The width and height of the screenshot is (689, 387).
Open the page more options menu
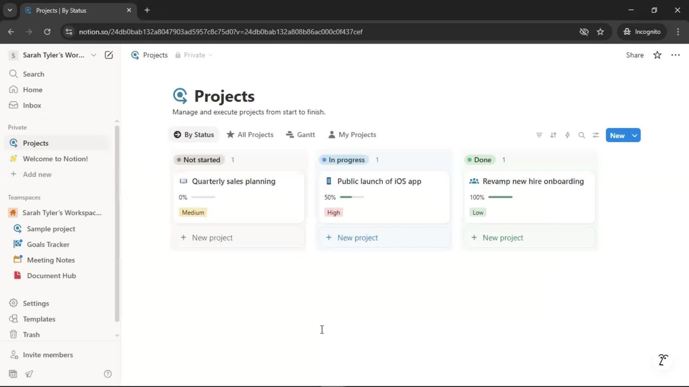point(675,55)
